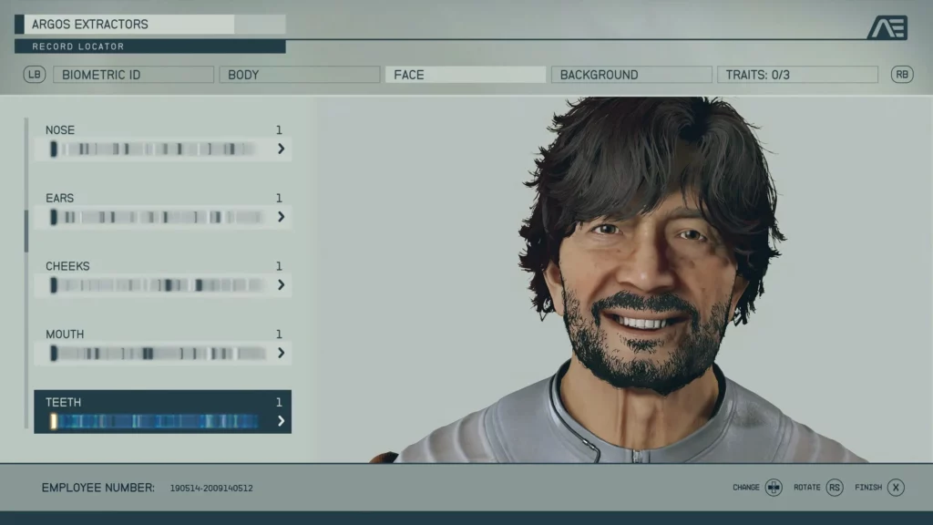Select the Face tab
This screenshot has height=525, width=933.
[465, 75]
